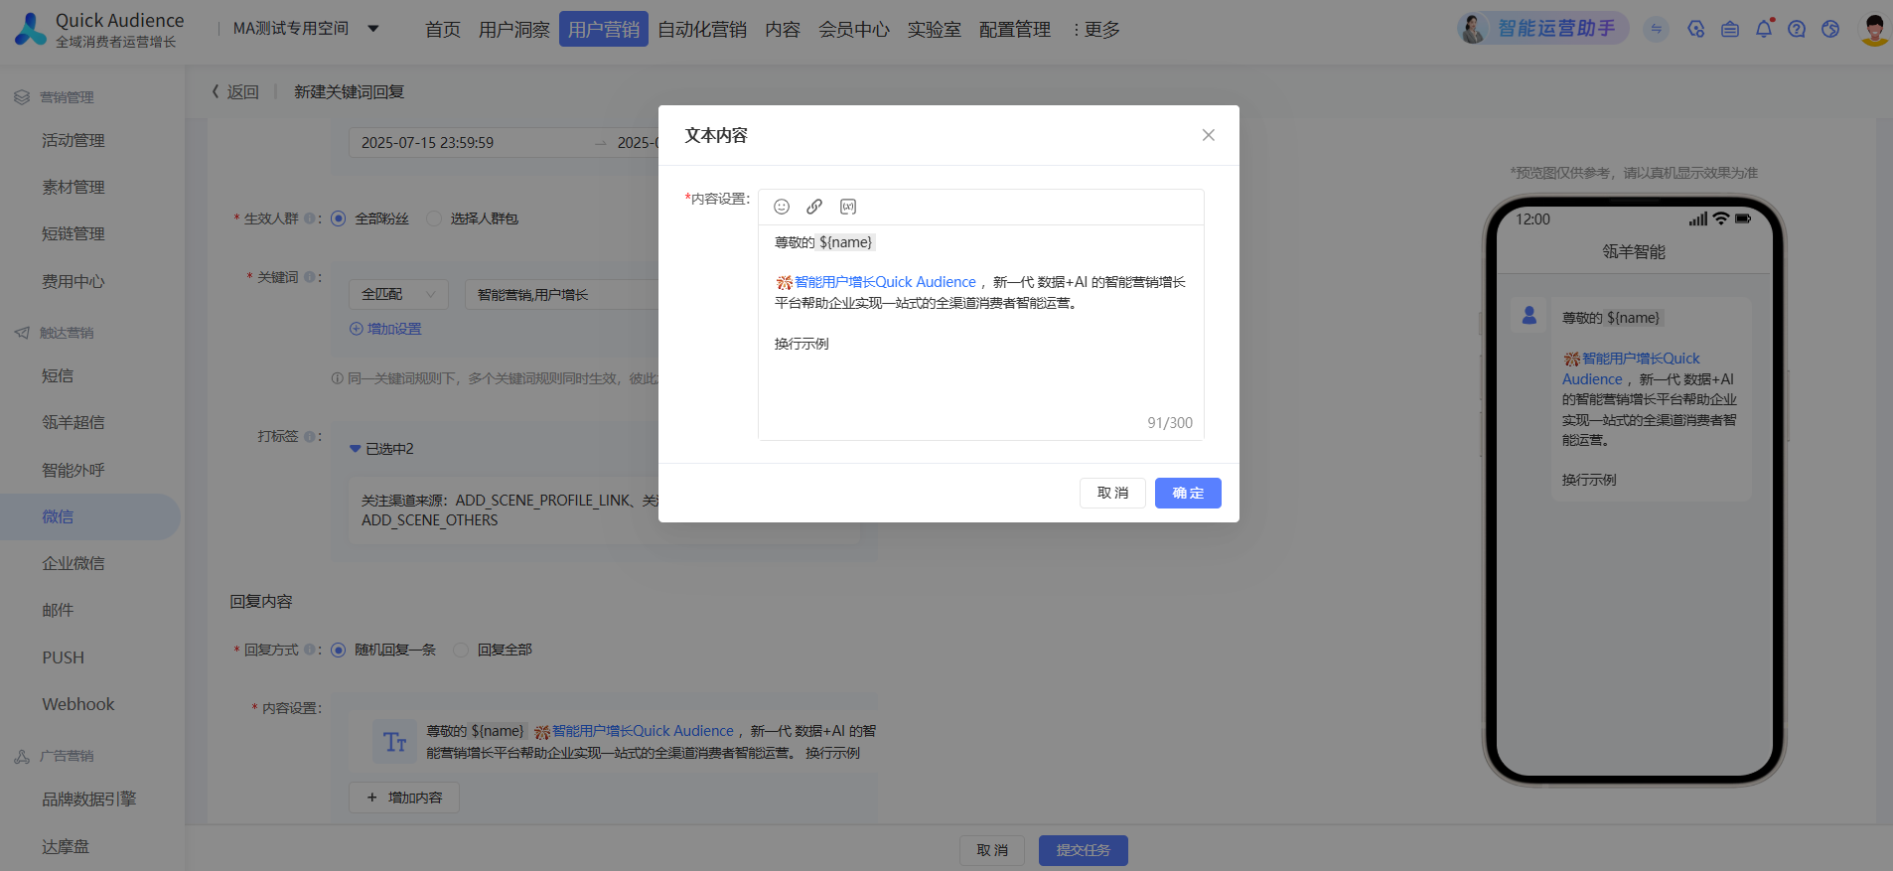The image size is (1893, 871).
Task: Select the 用户营销 tab
Action: (603, 30)
